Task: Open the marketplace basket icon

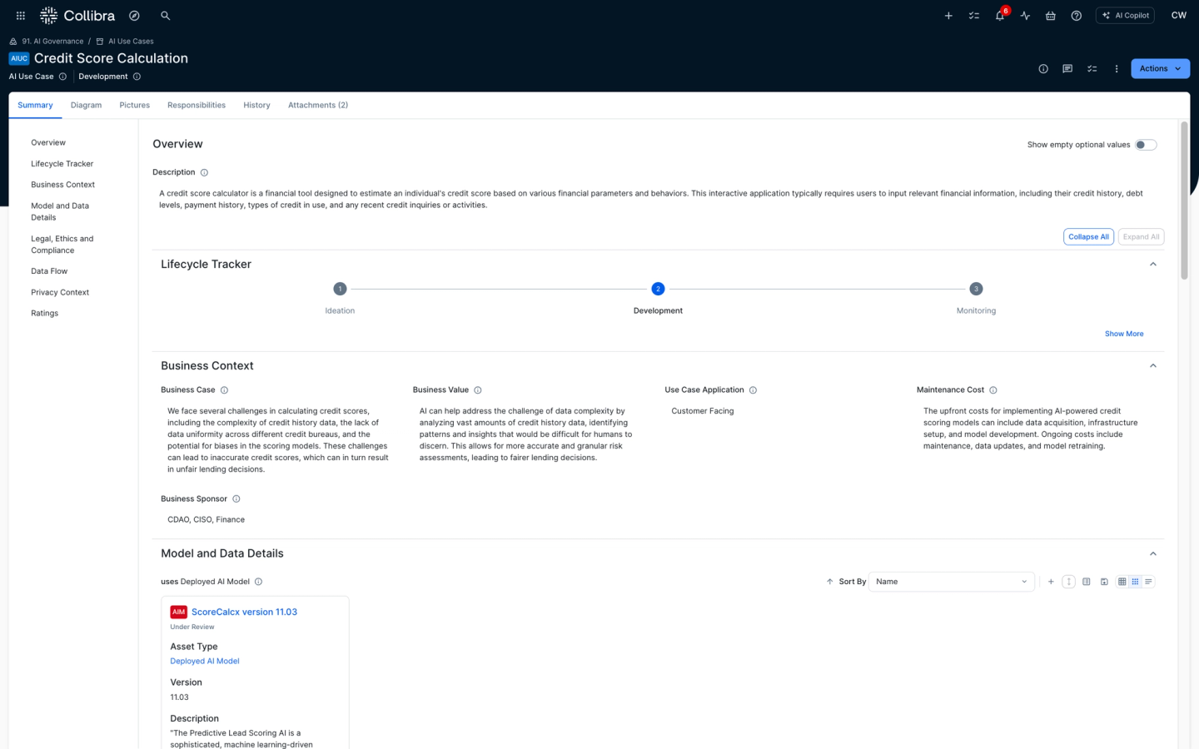Action: pos(1051,15)
